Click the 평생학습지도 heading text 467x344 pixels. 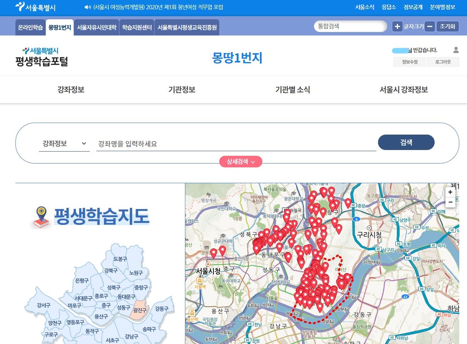(x=101, y=216)
